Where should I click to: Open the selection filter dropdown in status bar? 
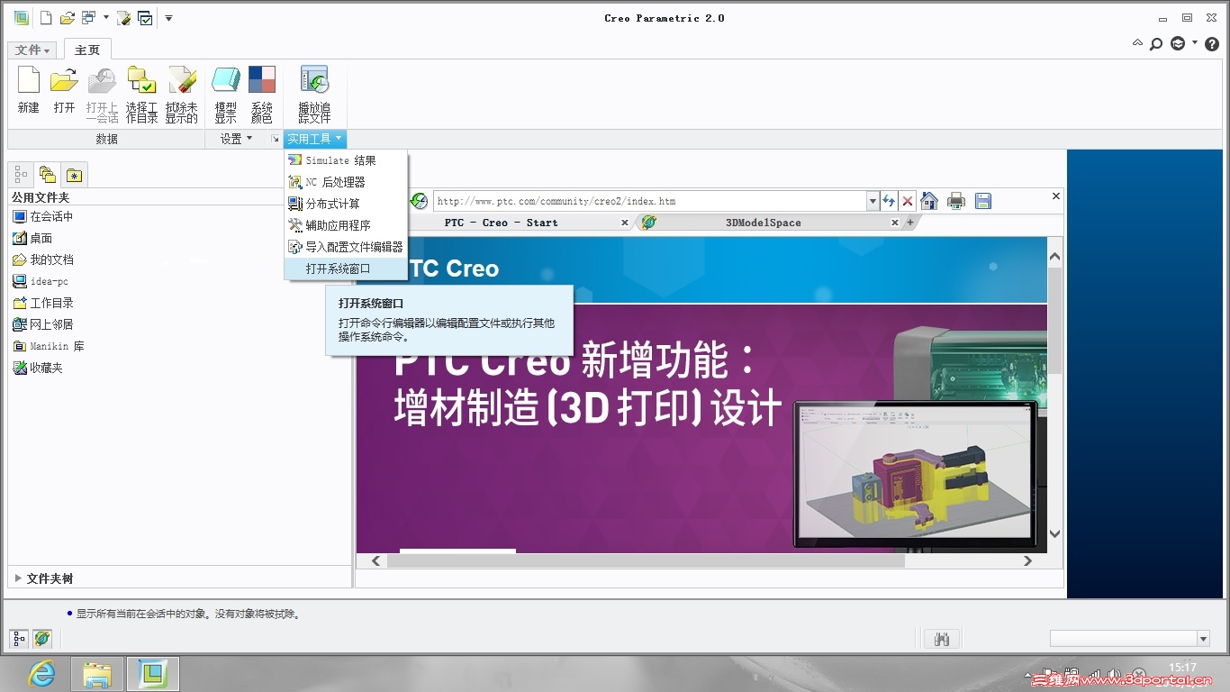tap(1203, 639)
